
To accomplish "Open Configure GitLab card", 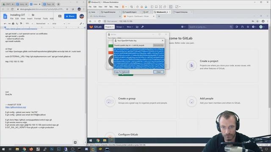I will [137, 129].
